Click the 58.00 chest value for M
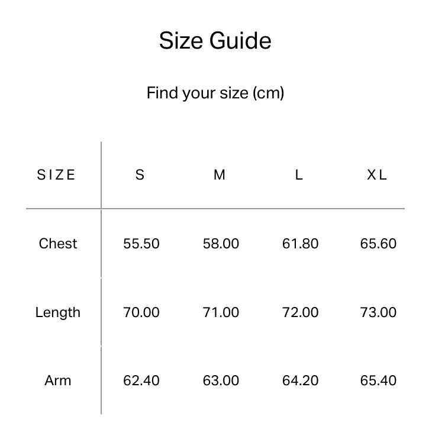 pos(221,244)
